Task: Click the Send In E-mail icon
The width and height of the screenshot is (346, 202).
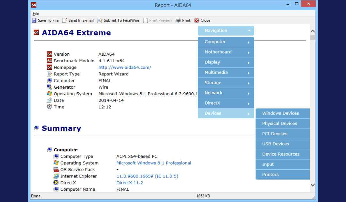Action: click(65, 20)
